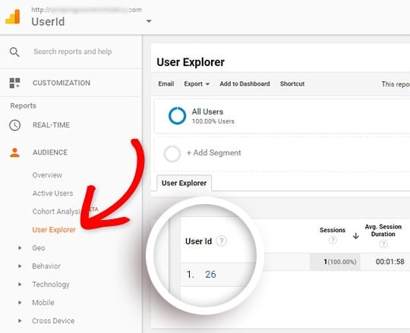The image size is (410, 333).
Task: Click the search magnifier icon
Action: coord(14,52)
